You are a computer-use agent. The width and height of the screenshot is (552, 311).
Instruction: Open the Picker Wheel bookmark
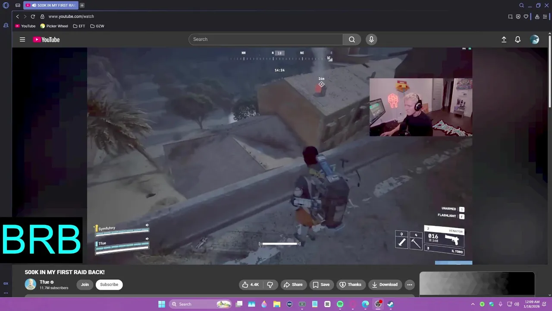54,26
